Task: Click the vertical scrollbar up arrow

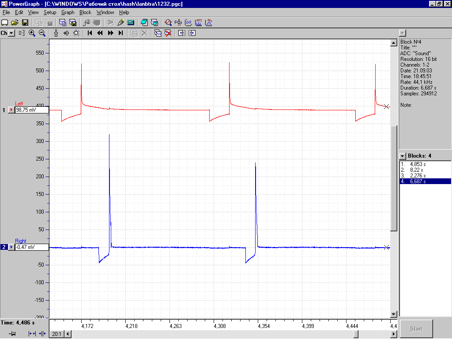Action: 394,43
